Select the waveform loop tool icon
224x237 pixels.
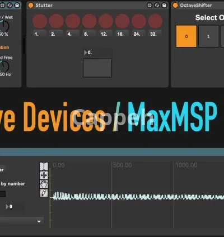[x=44, y=176]
